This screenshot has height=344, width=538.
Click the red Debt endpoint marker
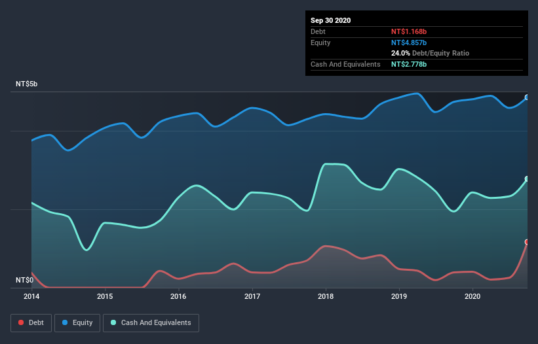pos(527,242)
